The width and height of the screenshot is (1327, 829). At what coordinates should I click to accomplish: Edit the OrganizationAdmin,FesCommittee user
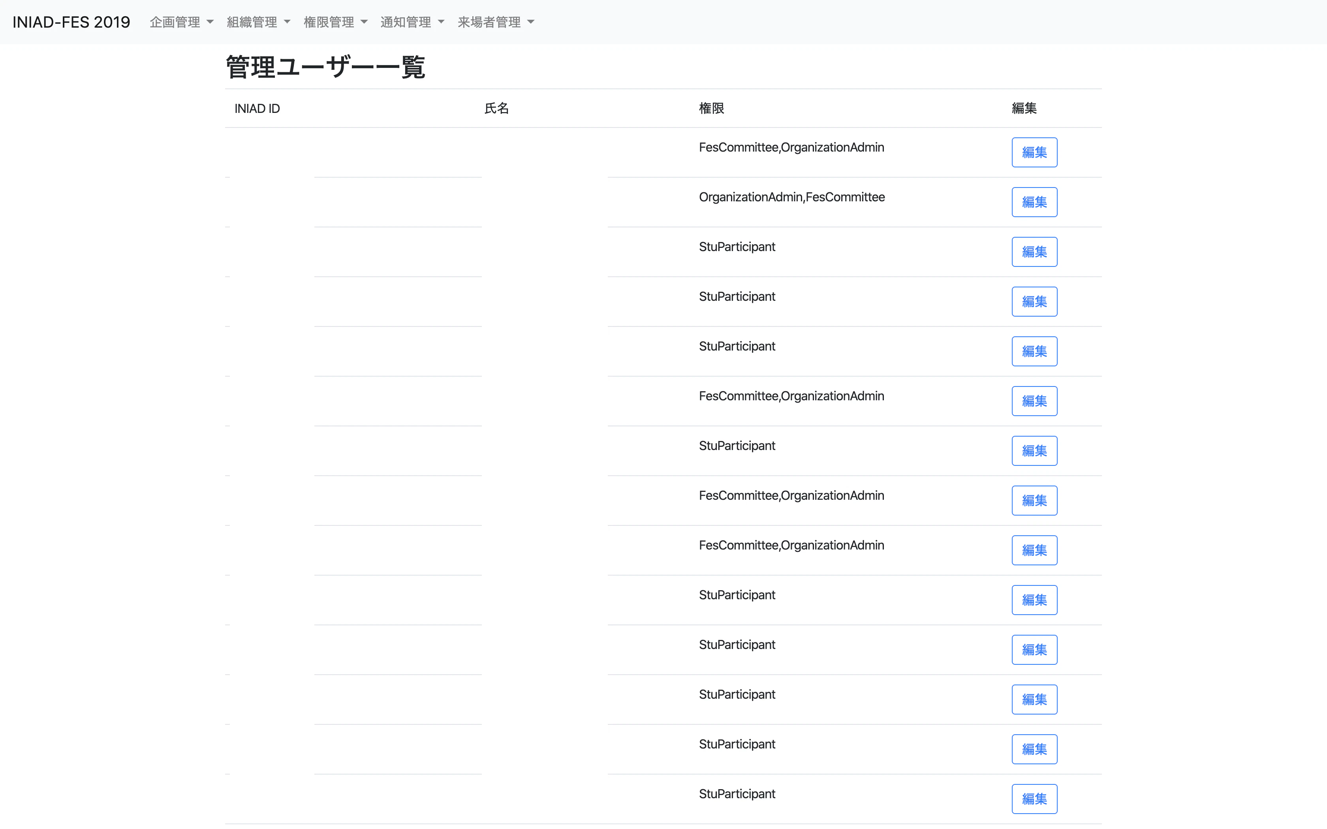point(1034,202)
